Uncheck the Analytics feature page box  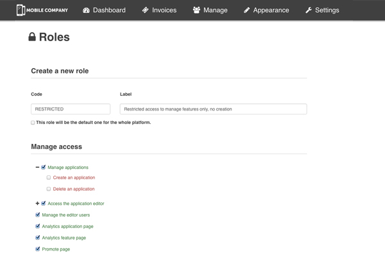38,238
